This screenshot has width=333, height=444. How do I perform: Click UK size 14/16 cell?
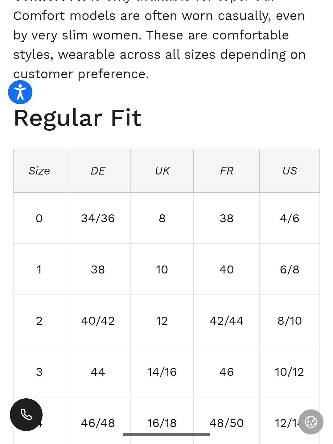tap(162, 372)
